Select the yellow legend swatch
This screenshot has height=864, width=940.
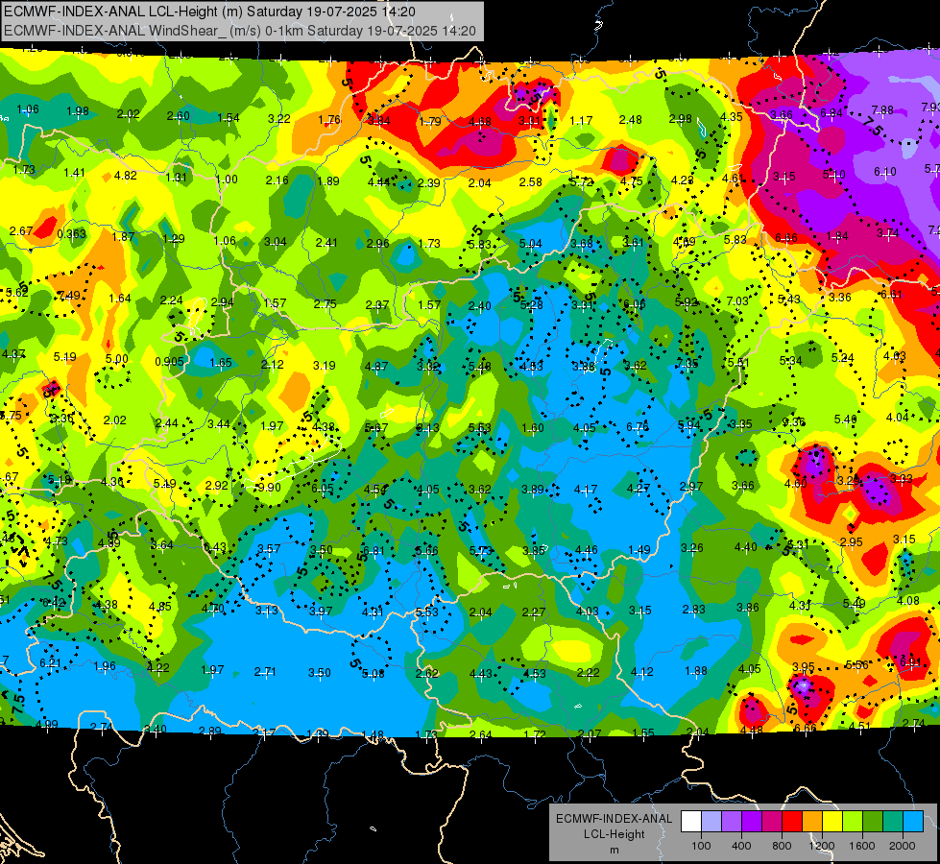(x=832, y=822)
